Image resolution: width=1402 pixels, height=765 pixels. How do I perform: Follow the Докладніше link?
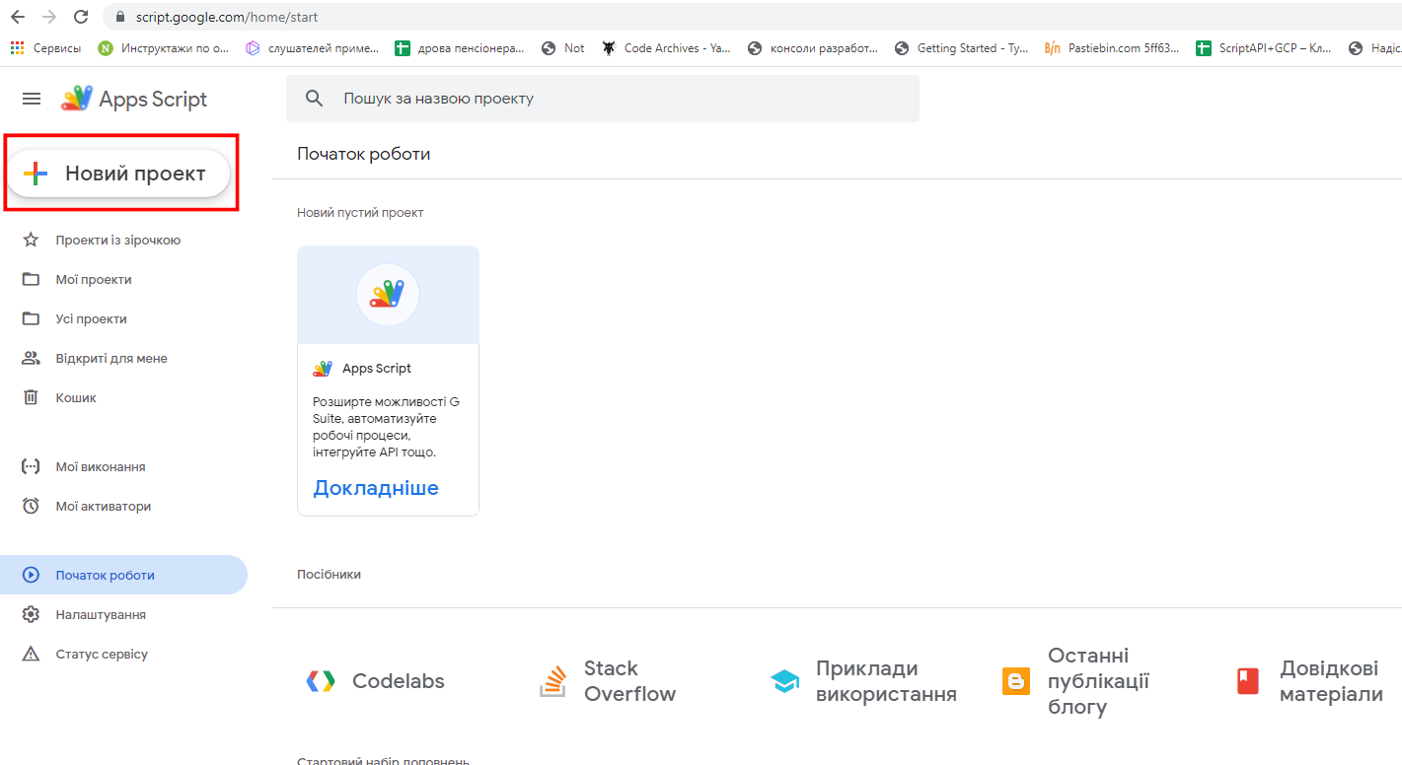pos(376,488)
